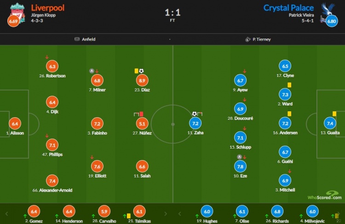The image size is (345, 224).
Task: Click the referee whistle icon beside P. Tierney
Action: (x=247, y=39)
